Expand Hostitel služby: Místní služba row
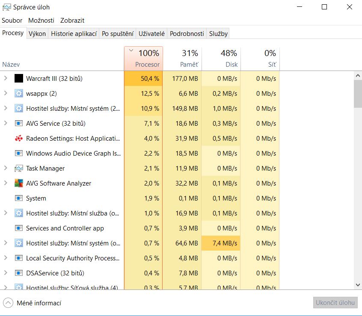 6,213
